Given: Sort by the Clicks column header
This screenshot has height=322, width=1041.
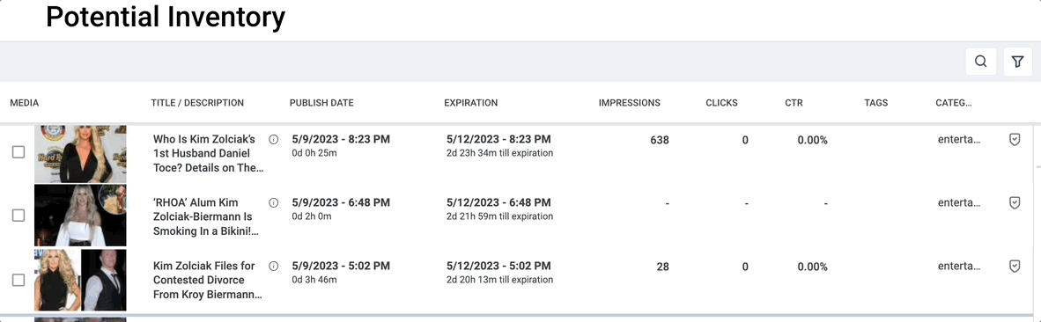Looking at the screenshot, I should (721, 103).
